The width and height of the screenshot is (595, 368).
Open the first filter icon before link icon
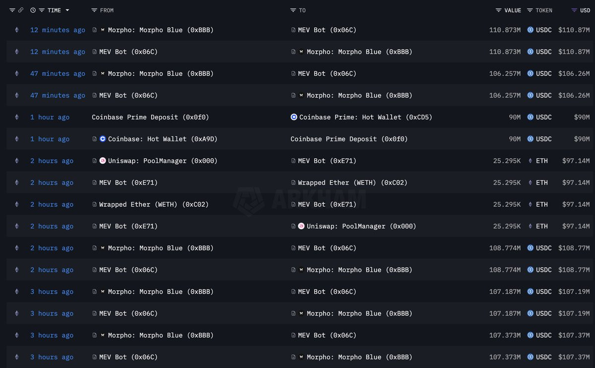click(x=12, y=10)
